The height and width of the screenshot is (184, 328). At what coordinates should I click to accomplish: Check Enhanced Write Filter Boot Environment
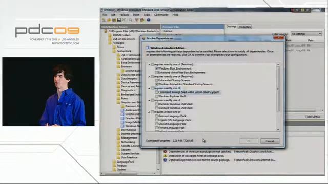pos(156,73)
